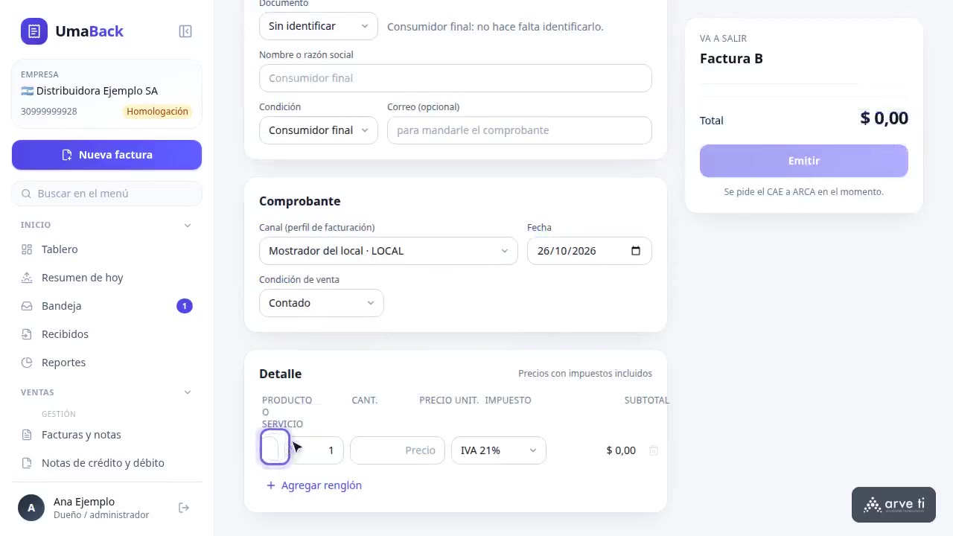Click the arve ti logo badge
953x536 pixels.
pos(893,505)
